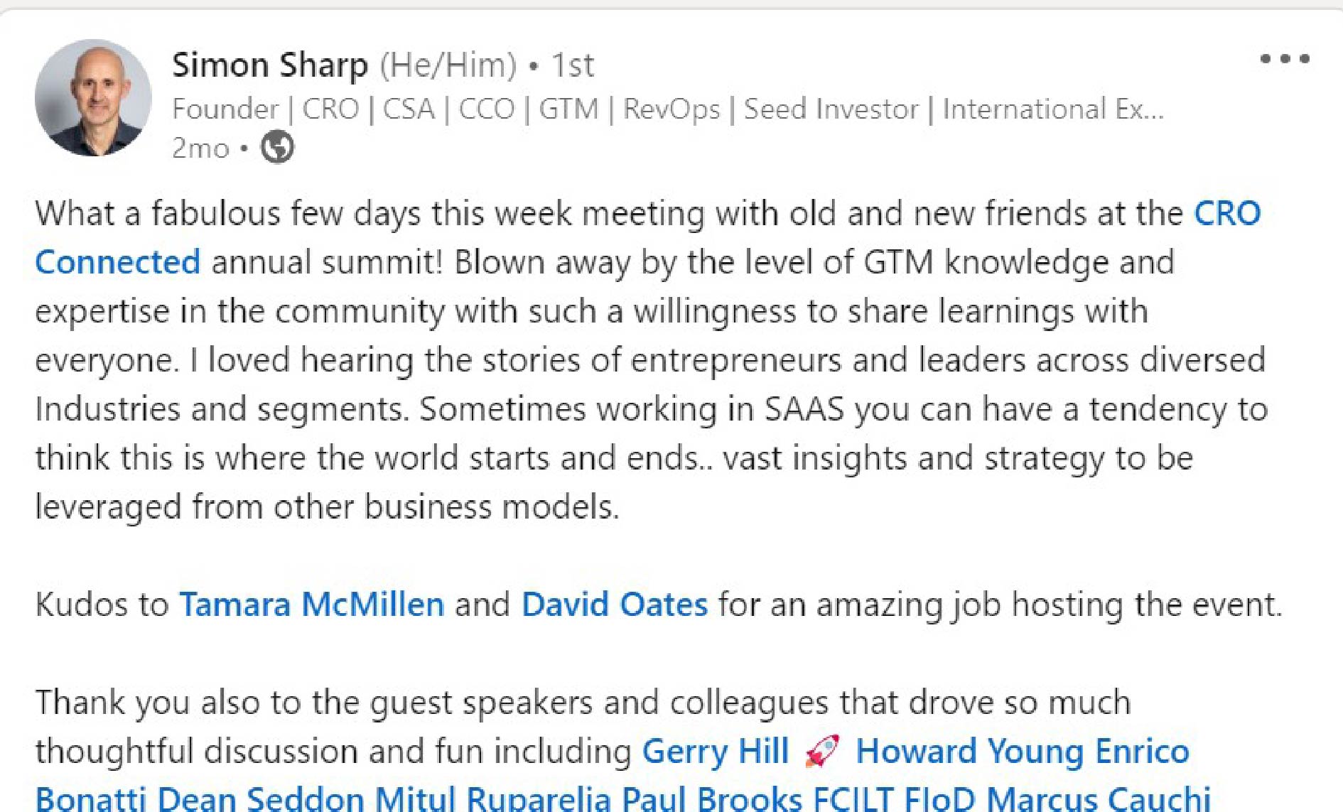This screenshot has width=1343, height=812.
Task: Open the three-dot post options menu
Action: [x=1285, y=59]
